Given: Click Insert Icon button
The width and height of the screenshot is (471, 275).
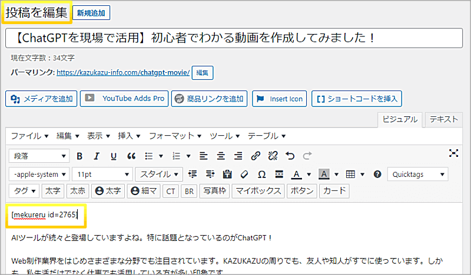Looking at the screenshot, I should coord(279,99).
